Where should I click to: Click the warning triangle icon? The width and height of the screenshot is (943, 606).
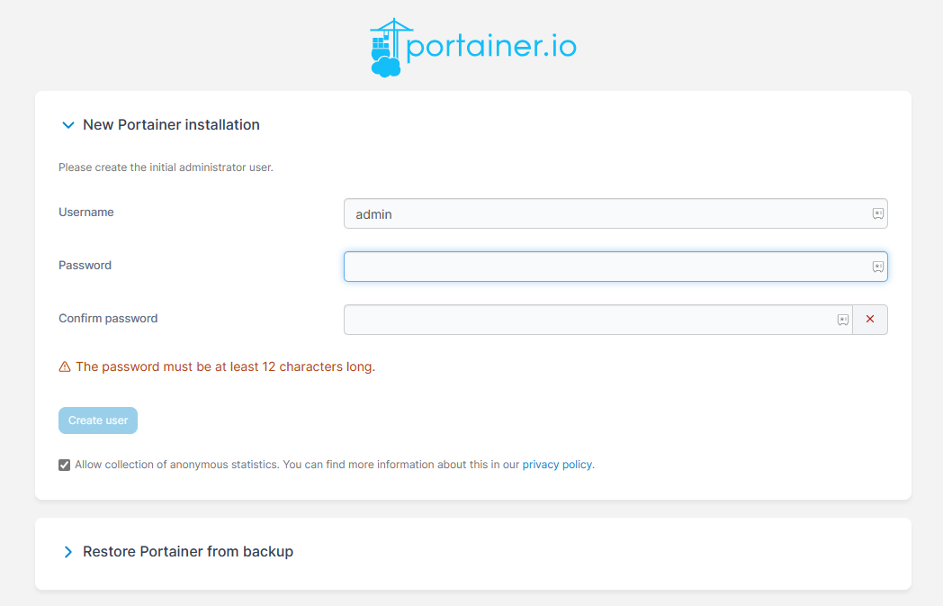point(65,367)
